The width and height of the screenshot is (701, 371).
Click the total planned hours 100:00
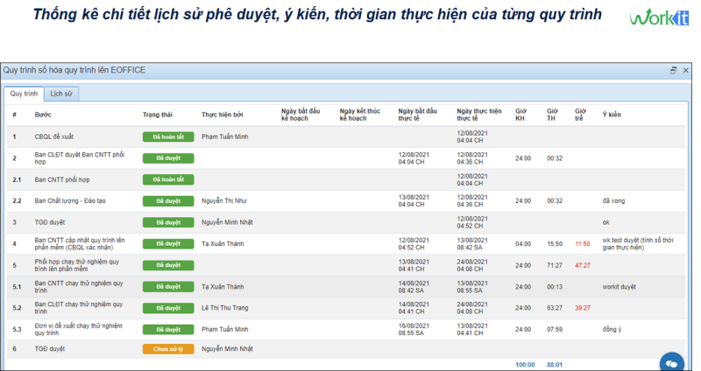click(x=523, y=364)
